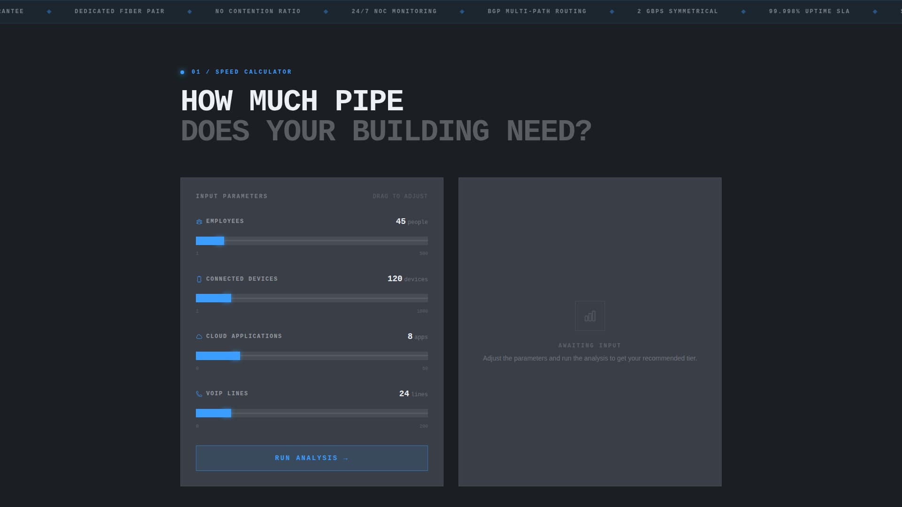Viewport: 902px width, 507px height.
Task: Click the '50' maximum under Cloud Applications slider
Action: pos(425,369)
